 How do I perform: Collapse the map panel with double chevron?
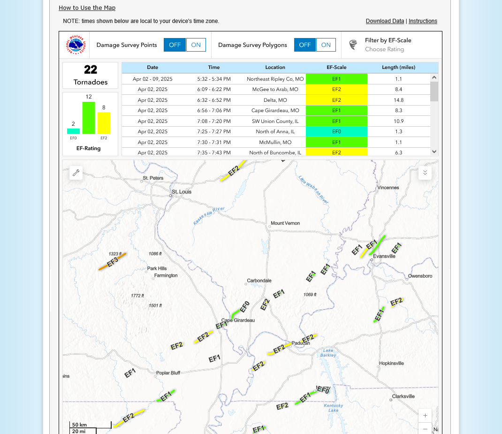[x=425, y=173]
